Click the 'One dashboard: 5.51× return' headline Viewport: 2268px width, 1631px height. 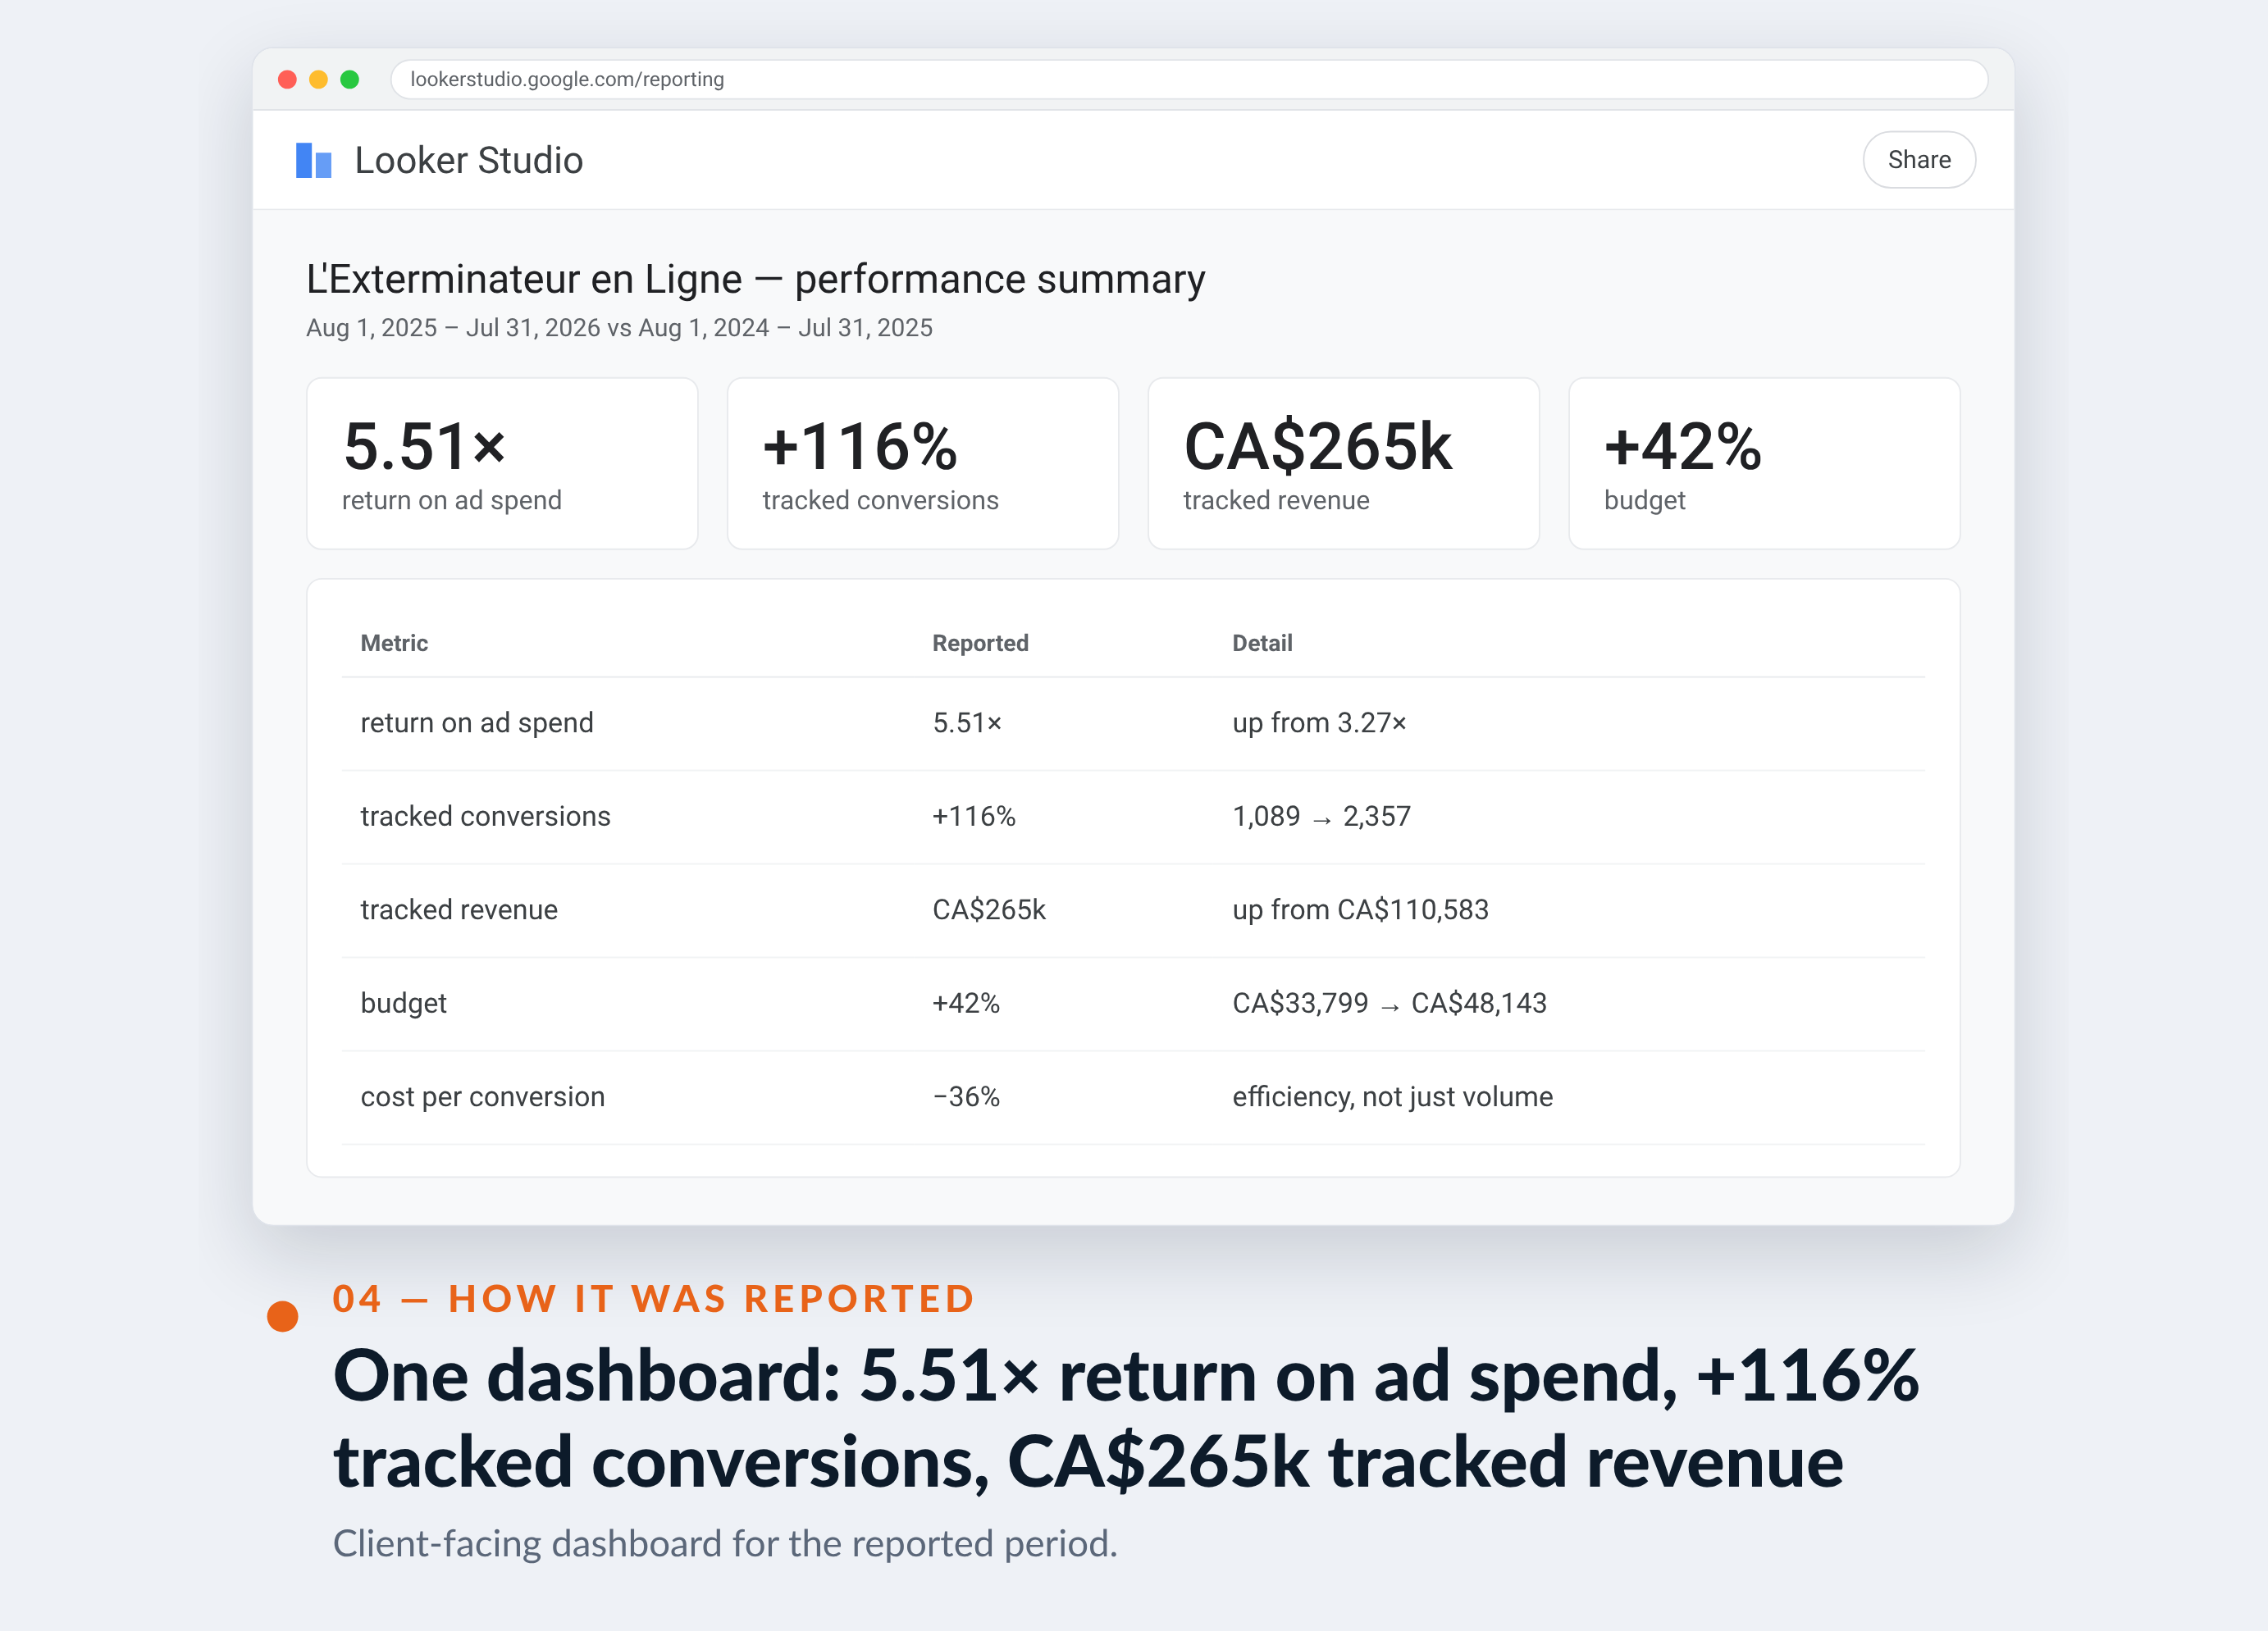click(1126, 1418)
